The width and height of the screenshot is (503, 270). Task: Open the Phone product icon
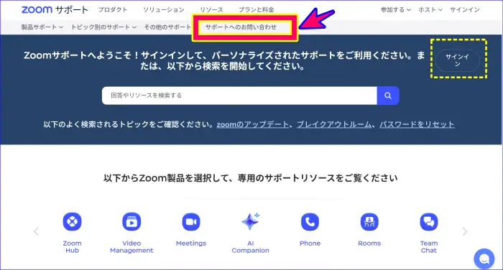tap(310, 222)
